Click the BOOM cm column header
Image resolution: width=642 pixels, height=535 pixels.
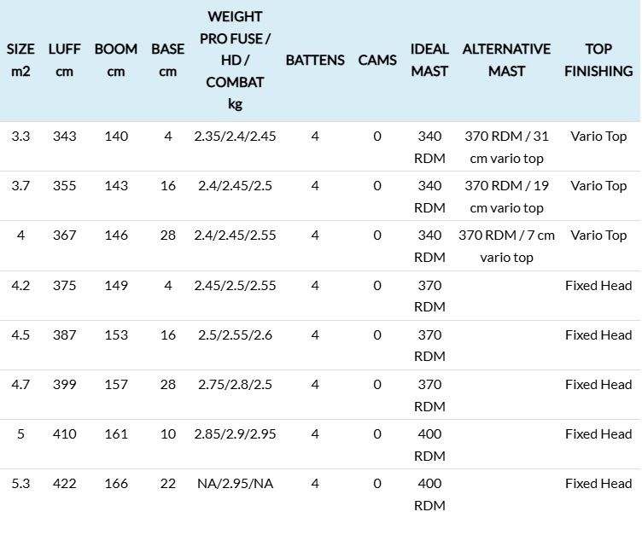click(116, 60)
